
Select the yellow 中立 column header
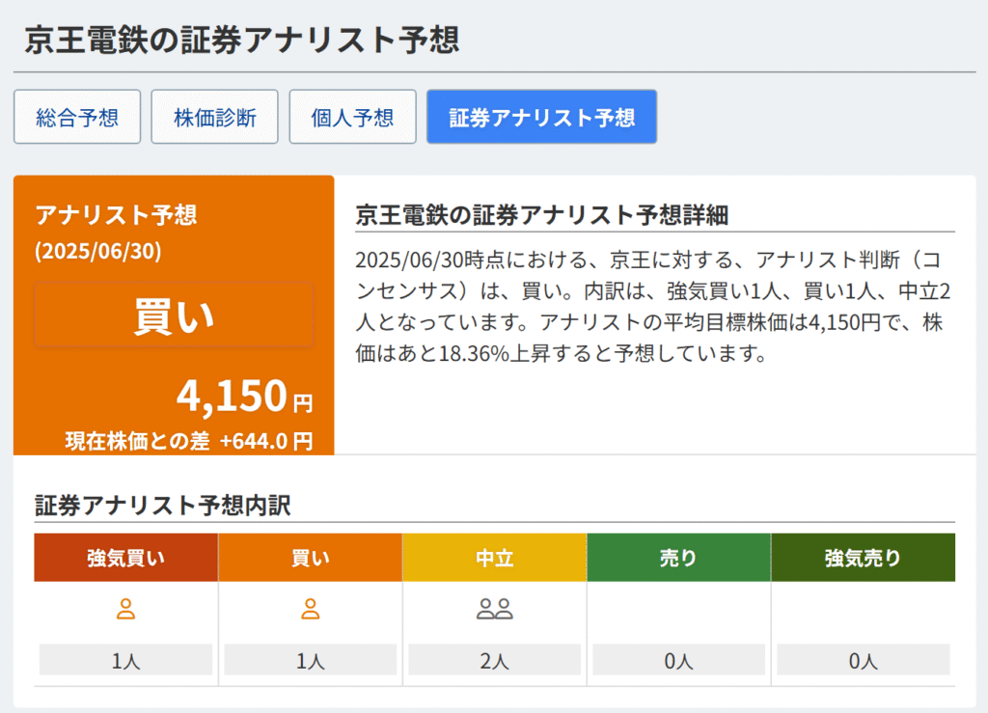click(x=495, y=558)
